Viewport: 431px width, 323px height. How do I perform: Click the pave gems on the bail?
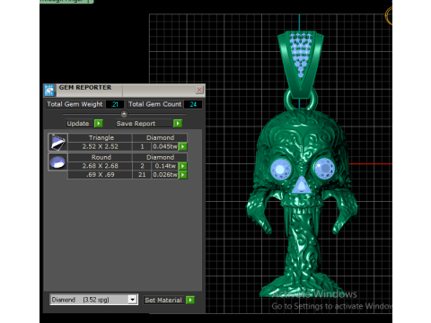click(301, 54)
